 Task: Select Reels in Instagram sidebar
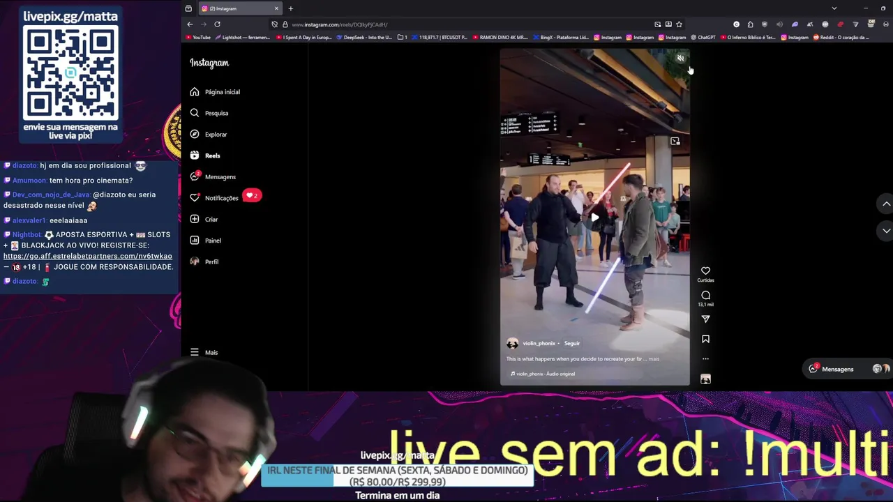click(205, 155)
